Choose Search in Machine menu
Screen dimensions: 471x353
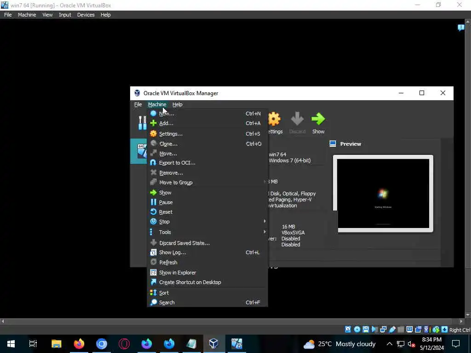207,302
